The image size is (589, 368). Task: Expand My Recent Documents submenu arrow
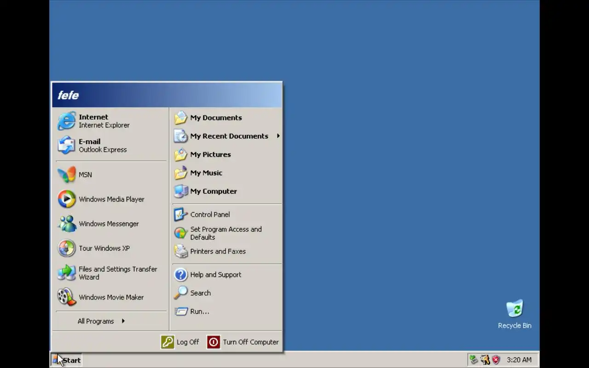click(x=278, y=136)
